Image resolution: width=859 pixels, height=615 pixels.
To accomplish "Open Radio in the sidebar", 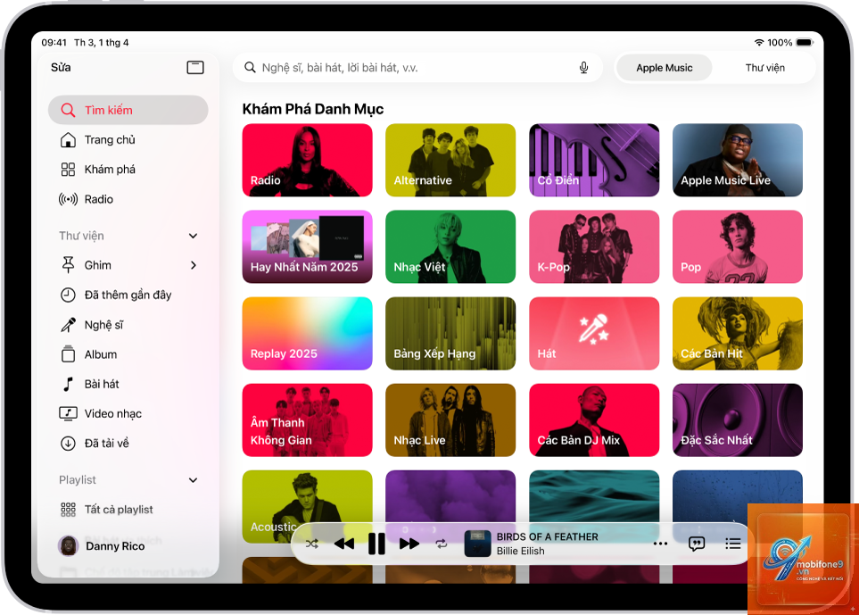I will click(x=128, y=199).
